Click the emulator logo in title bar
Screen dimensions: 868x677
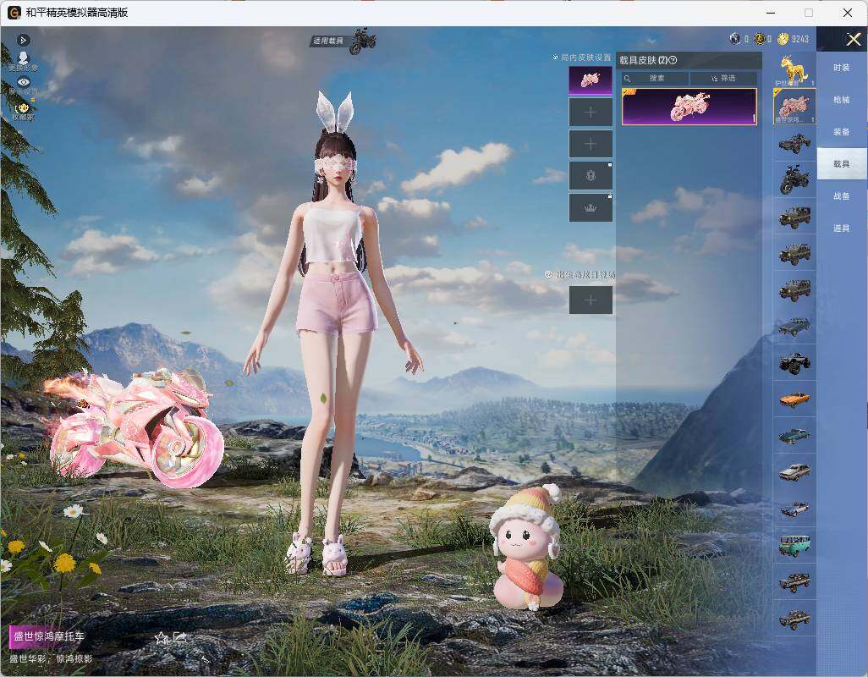pyautogui.click(x=14, y=12)
